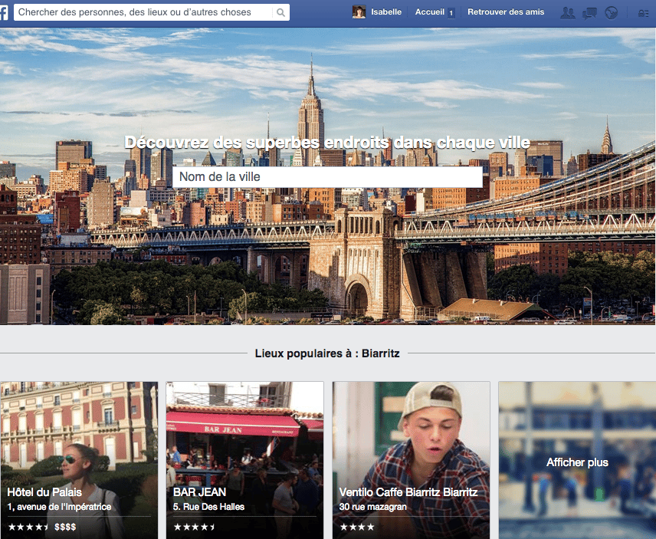Click the Accueil notification count badge

[451, 13]
